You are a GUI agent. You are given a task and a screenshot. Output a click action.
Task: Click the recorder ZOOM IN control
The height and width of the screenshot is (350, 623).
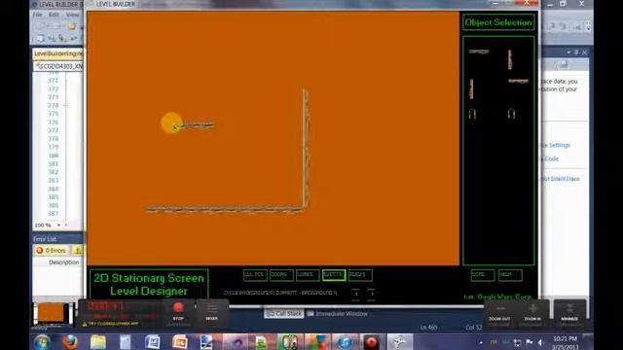532,313
